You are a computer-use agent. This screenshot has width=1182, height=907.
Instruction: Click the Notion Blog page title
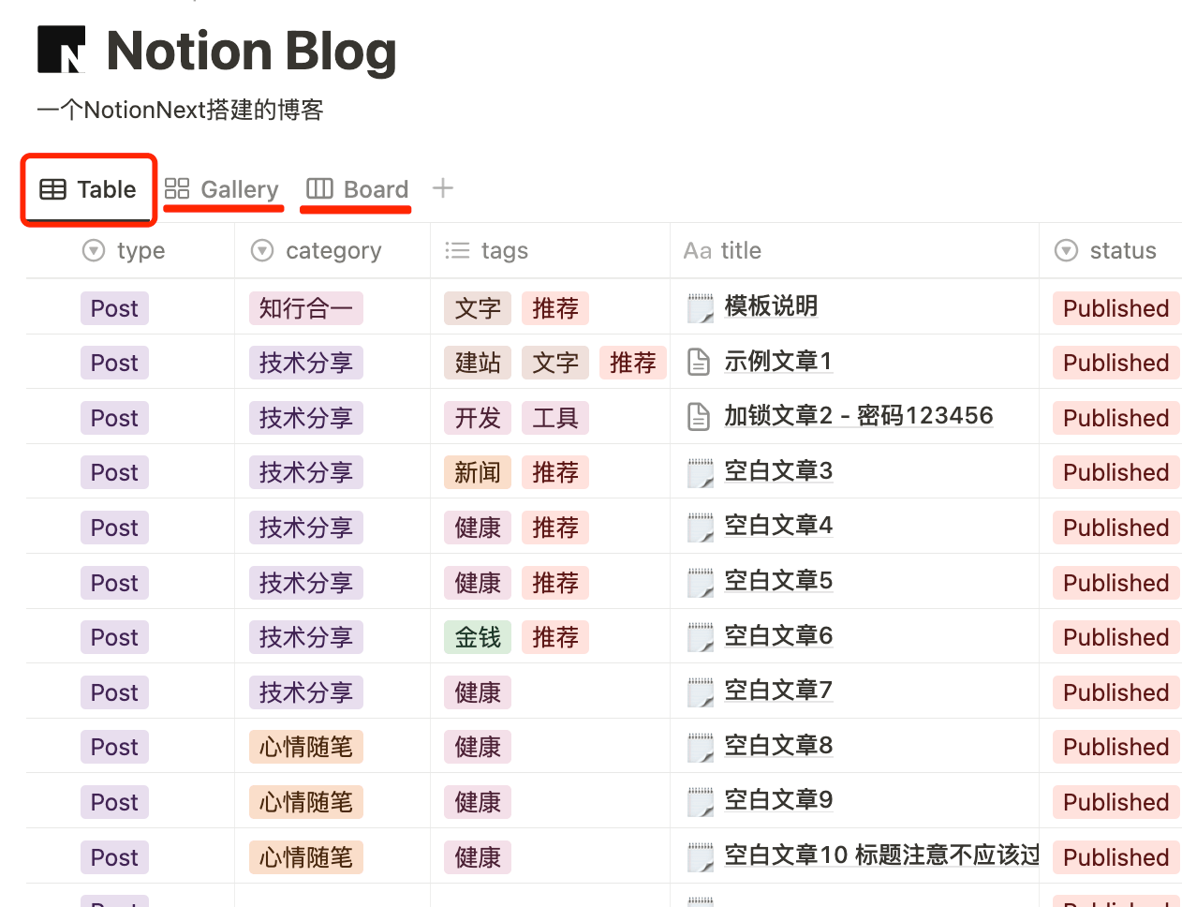pos(251,51)
